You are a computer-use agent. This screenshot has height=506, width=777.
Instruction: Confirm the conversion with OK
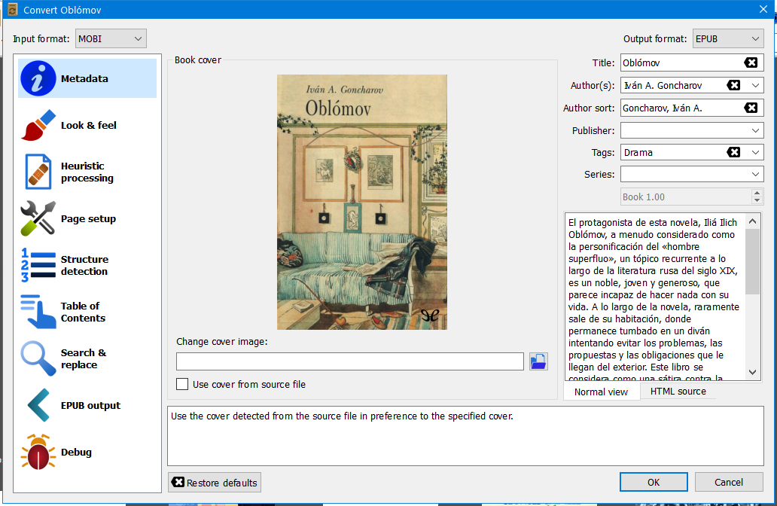[x=654, y=482]
